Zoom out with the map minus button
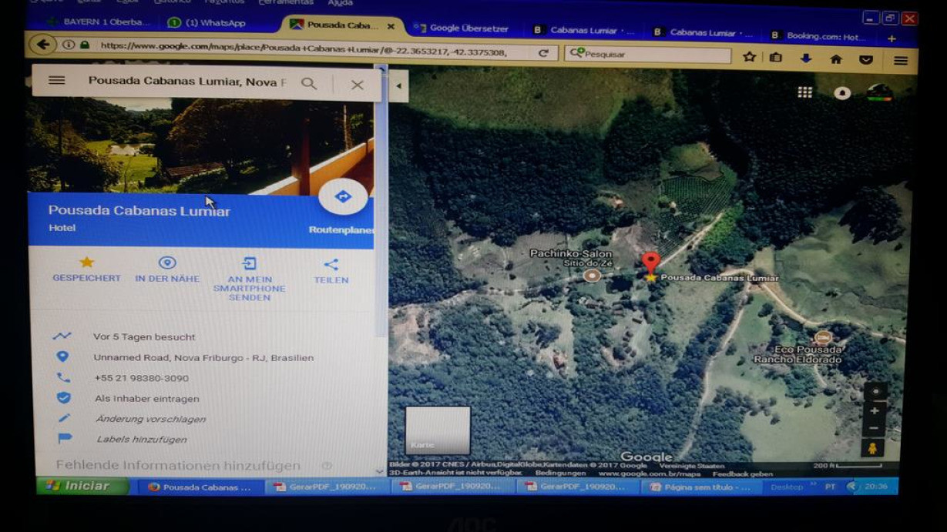The height and width of the screenshot is (532, 947). coord(873,429)
